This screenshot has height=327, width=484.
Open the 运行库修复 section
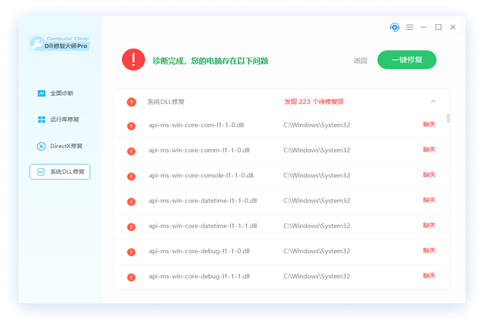[64, 120]
